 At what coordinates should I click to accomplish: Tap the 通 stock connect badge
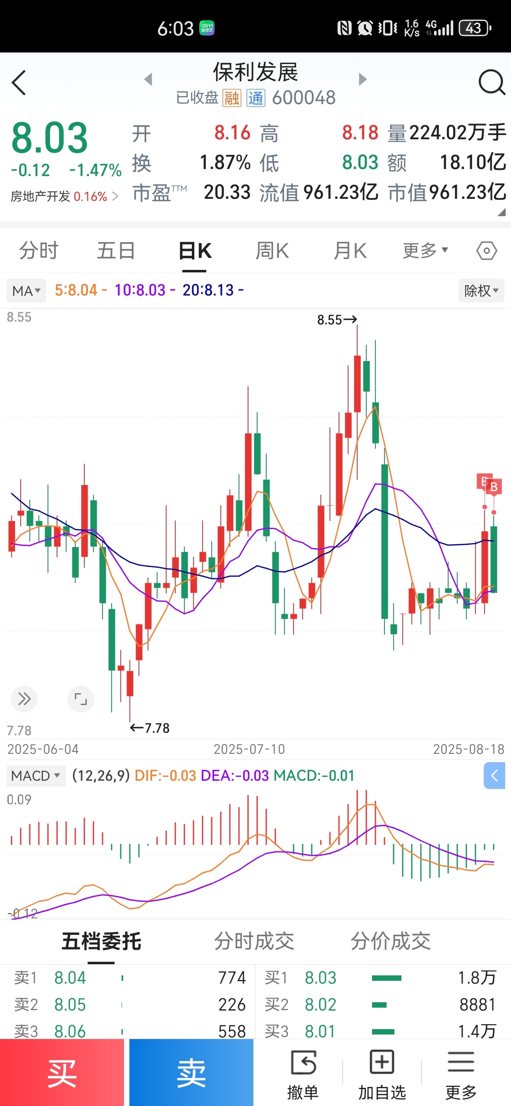click(256, 98)
